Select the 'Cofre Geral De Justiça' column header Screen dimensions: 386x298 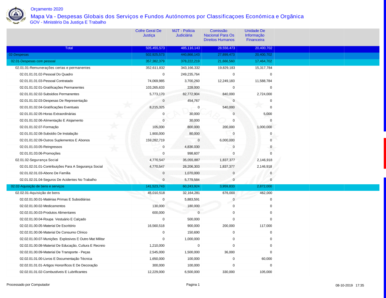pyautogui.click(x=148, y=33)
